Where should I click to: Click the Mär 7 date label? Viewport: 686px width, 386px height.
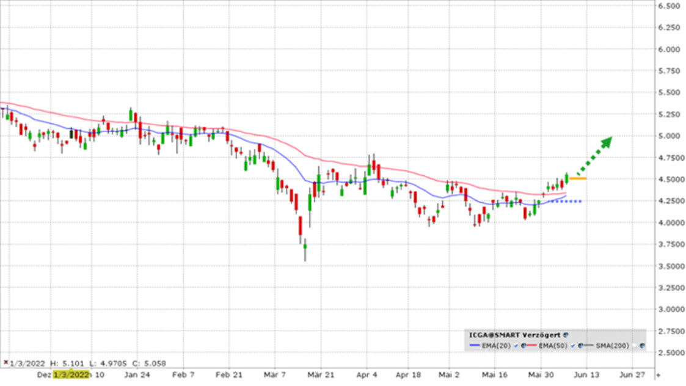point(275,374)
